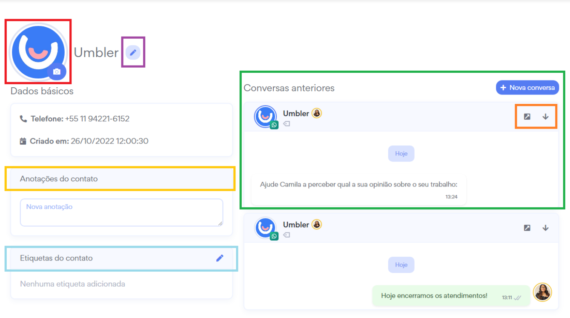
Task: Start a new chat with Nova conversa button
Action: pyautogui.click(x=527, y=88)
